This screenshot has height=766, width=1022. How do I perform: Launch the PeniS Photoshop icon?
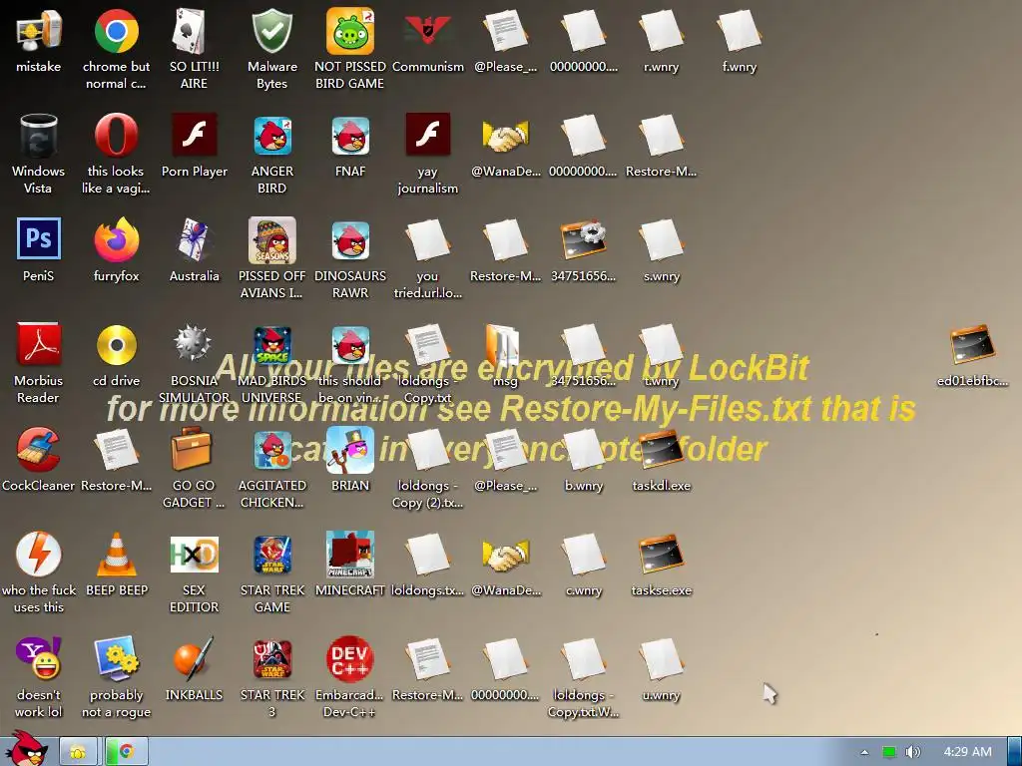pos(39,239)
